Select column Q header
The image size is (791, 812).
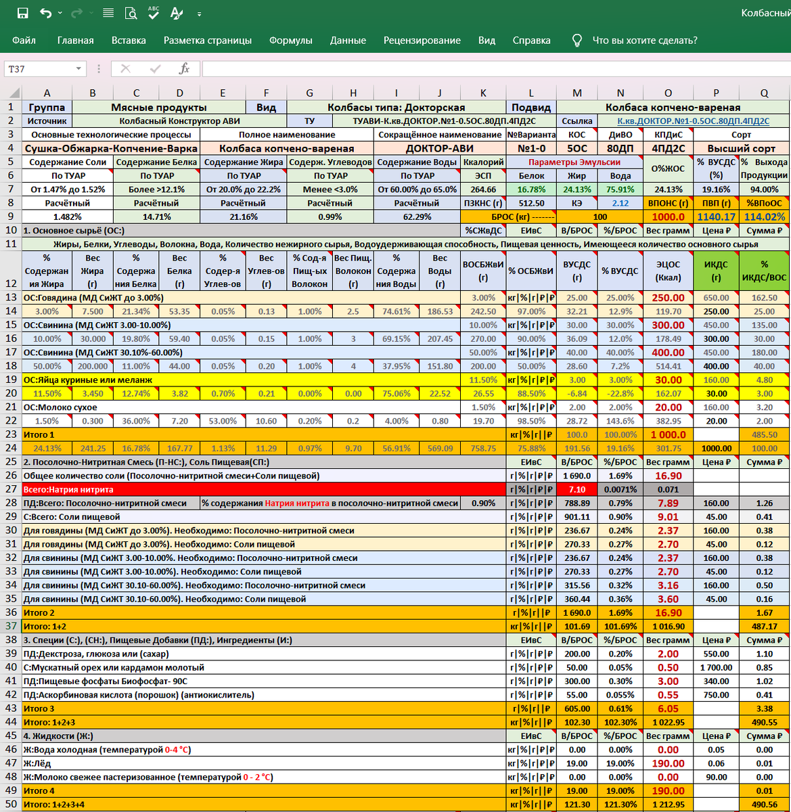(764, 93)
